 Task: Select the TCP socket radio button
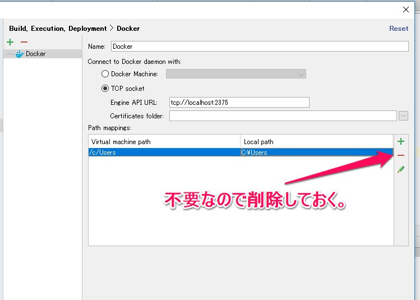pos(105,88)
